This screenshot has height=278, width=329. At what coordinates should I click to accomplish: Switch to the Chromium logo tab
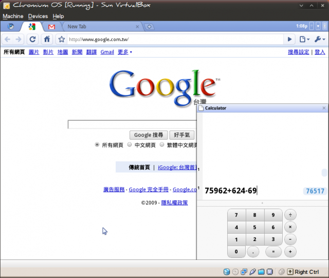[10, 27]
